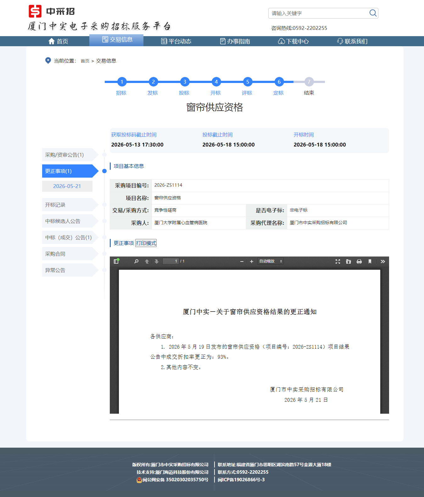Click the PDF bookmark current view icon

coord(370,261)
